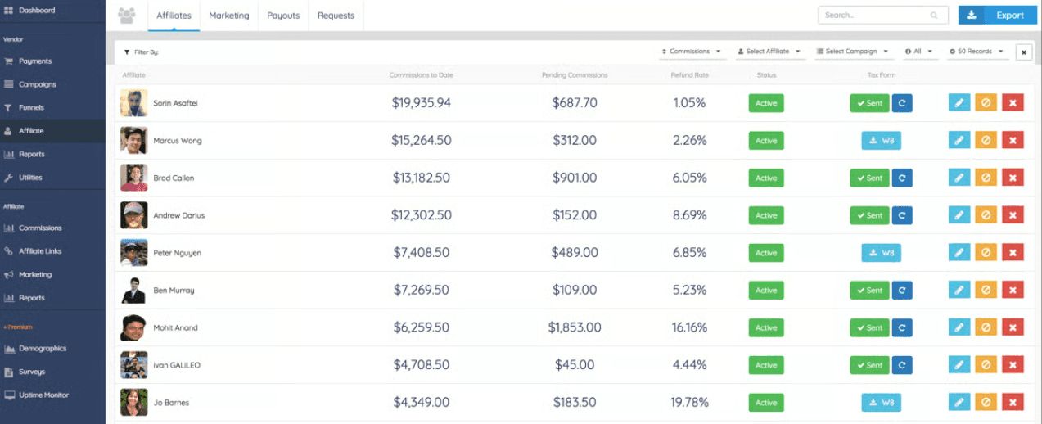The image size is (1042, 424).
Task: Click the search magnifier icon
Action: (x=934, y=16)
